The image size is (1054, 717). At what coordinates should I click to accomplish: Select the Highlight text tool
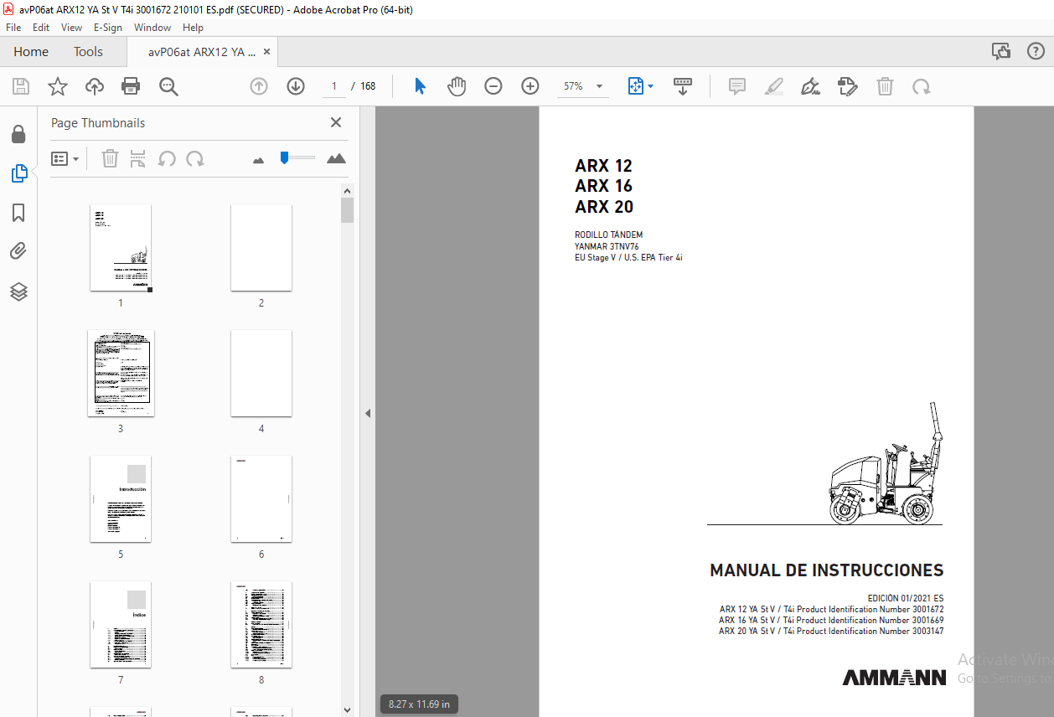(x=774, y=86)
